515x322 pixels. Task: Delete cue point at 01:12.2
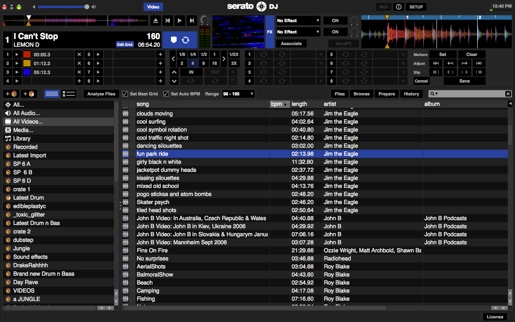[x=79, y=63]
